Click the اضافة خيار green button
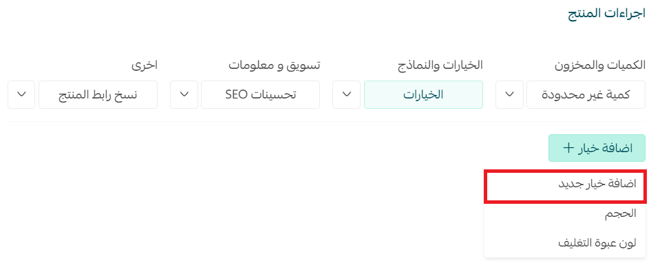Viewport: 662px width, 263px height. (x=597, y=148)
